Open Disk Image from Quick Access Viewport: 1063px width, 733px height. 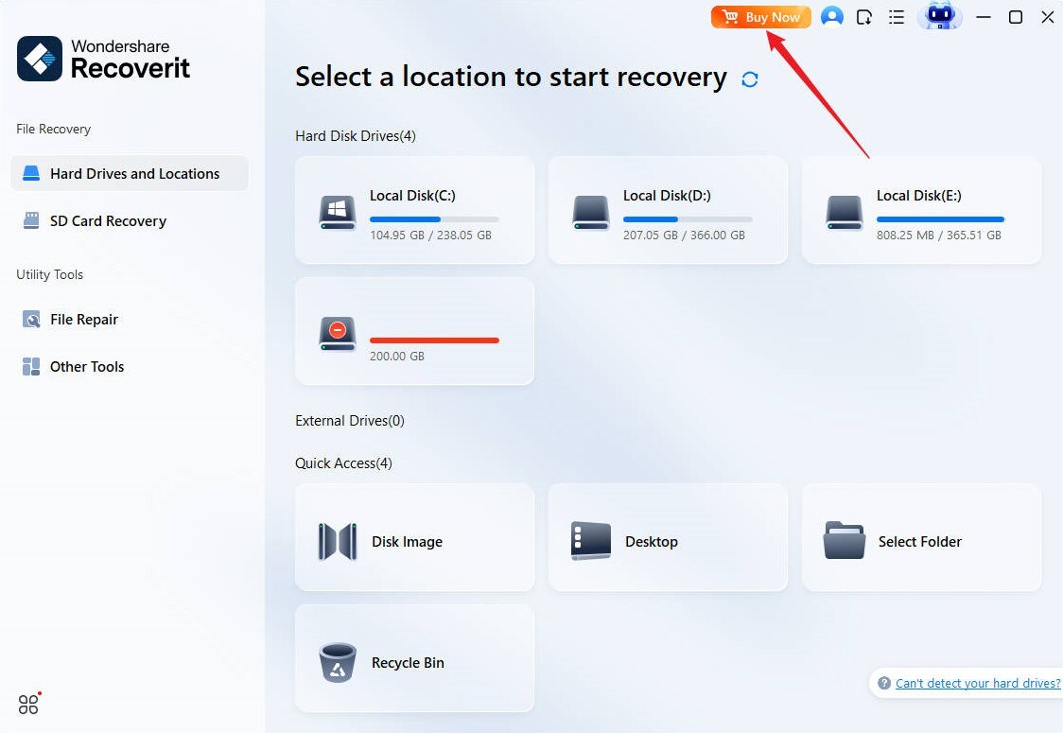[x=414, y=537]
